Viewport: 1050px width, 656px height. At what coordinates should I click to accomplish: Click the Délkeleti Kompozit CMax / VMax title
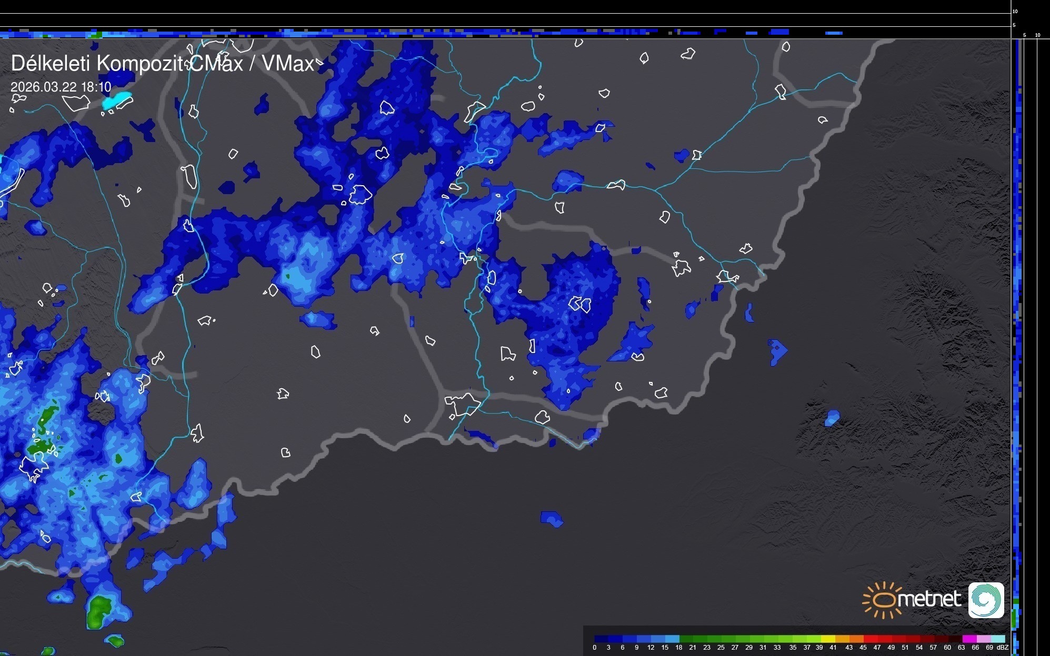(x=162, y=64)
